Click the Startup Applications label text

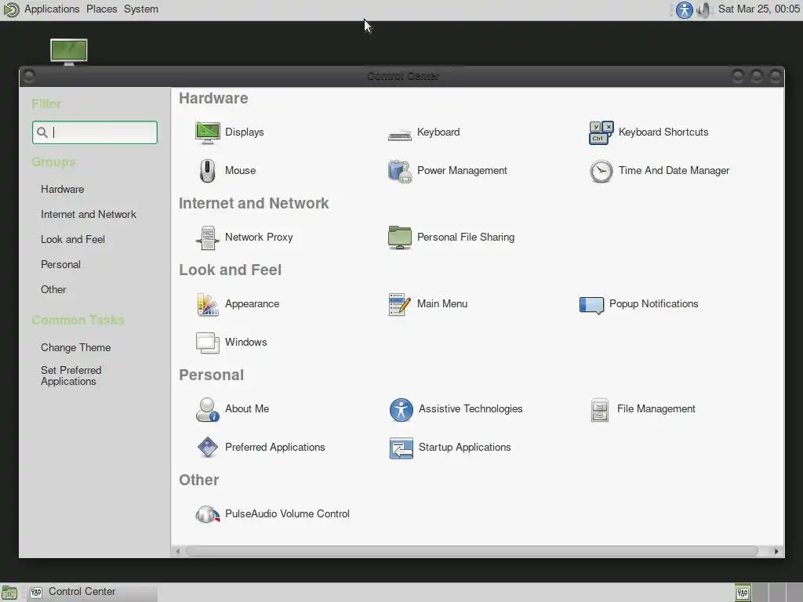pos(464,447)
